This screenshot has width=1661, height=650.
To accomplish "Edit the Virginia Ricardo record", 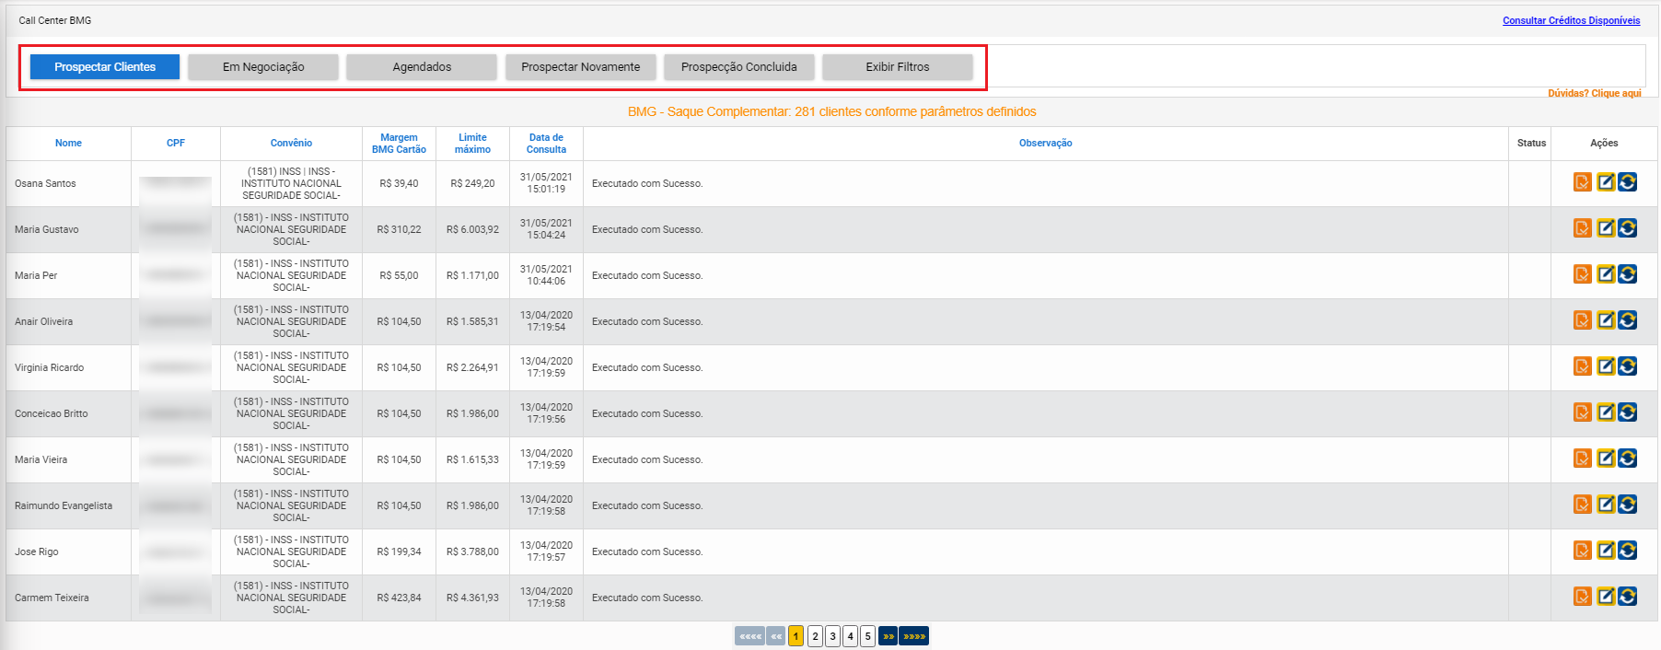I will (x=1605, y=366).
